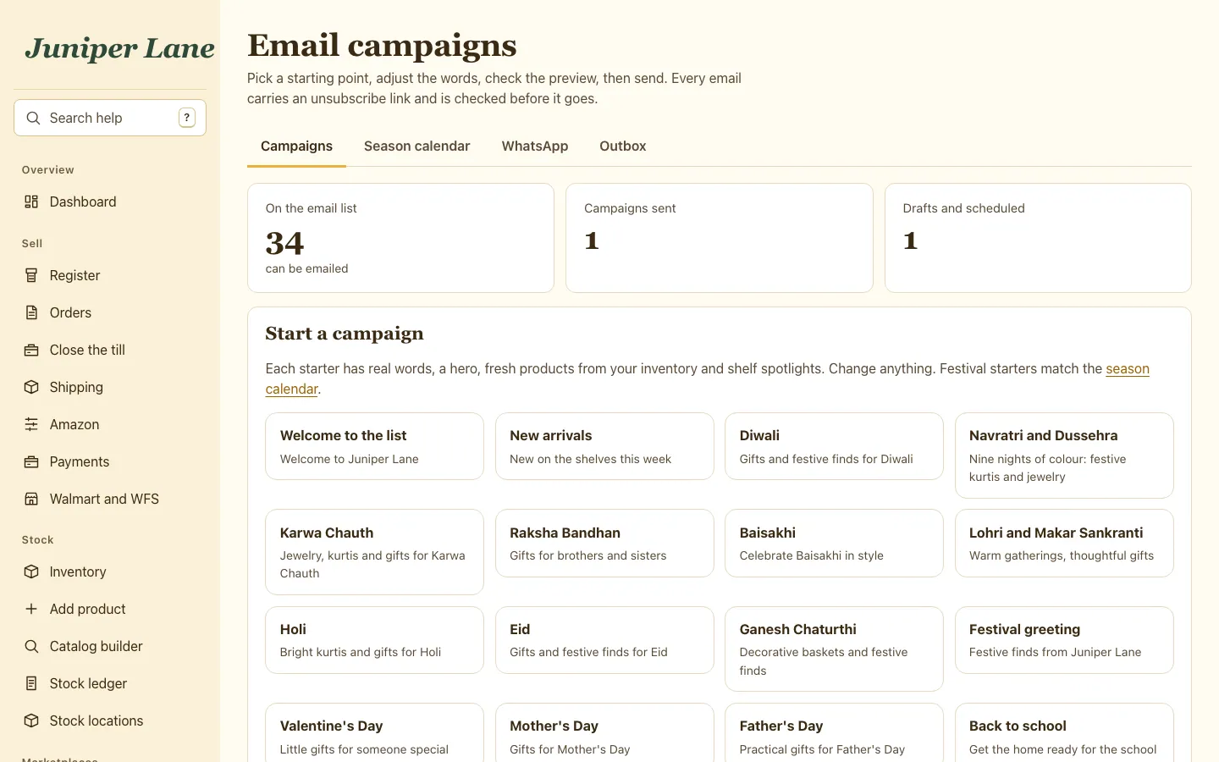This screenshot has width=1219, height=762.
Task: Open the Dashboard icon in sidebar
Action: pyautogui.click(x=31, y=202)
